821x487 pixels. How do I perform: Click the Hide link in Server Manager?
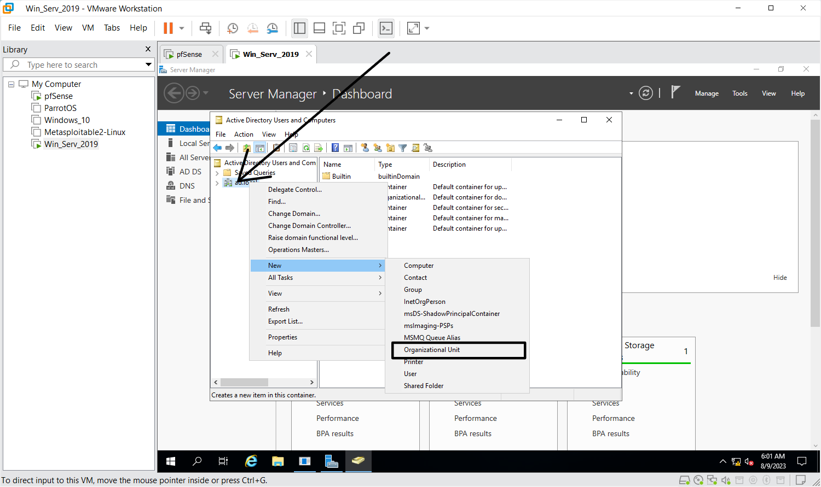pos(780,278)
